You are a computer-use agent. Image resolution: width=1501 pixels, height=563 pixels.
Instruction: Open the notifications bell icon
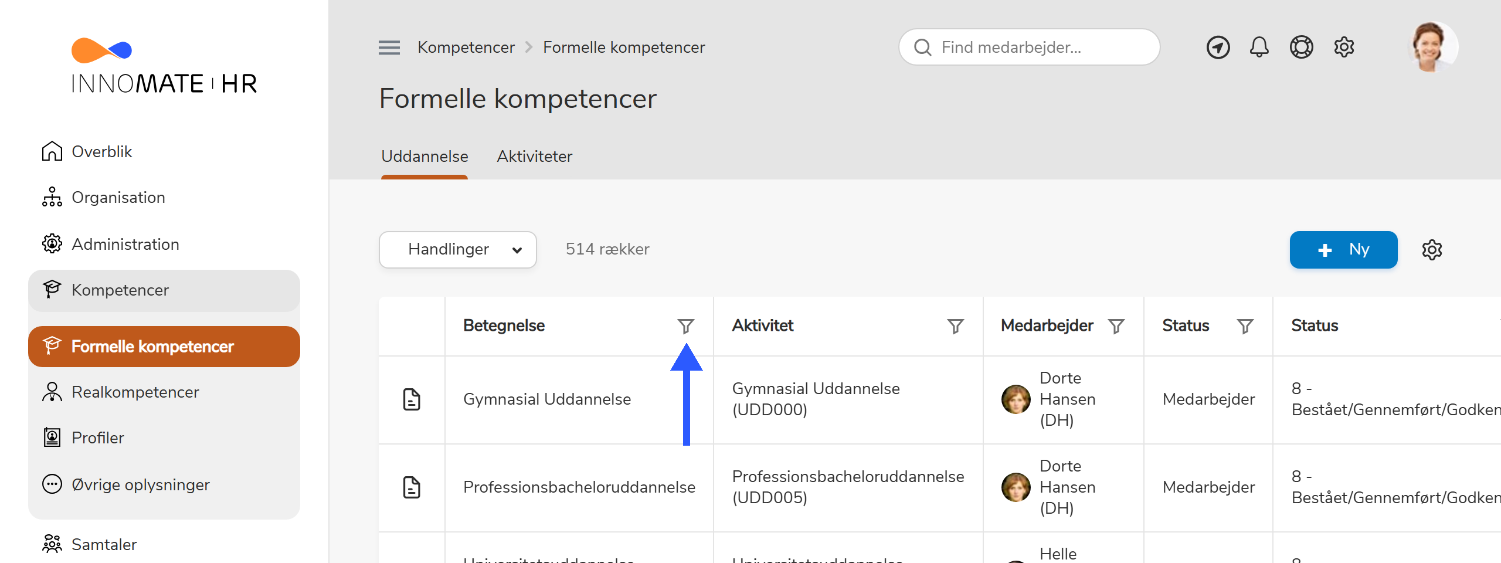pyautogui.click(x=1259, y=47)
